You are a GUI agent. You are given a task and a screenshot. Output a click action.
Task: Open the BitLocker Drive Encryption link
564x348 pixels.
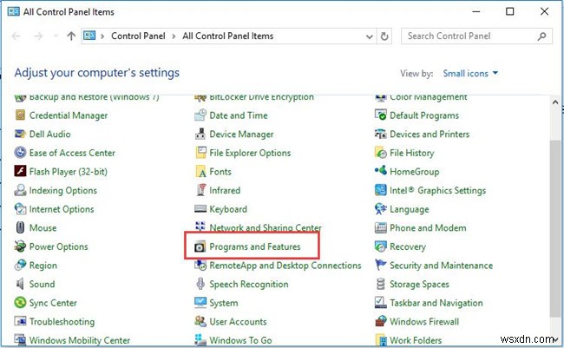tap(261, 97)
